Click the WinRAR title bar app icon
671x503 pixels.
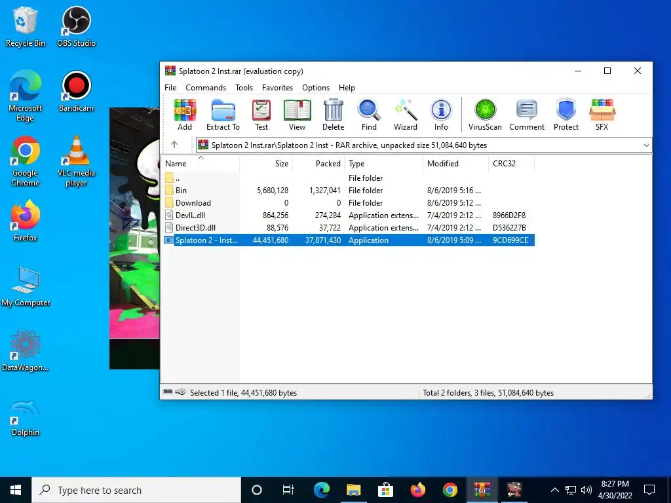coord(170,71)
